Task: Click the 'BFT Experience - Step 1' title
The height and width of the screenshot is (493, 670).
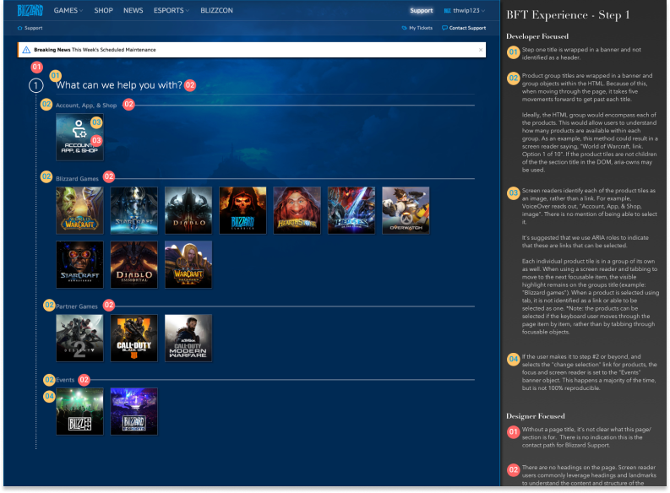Action: (x=568, y=15)
